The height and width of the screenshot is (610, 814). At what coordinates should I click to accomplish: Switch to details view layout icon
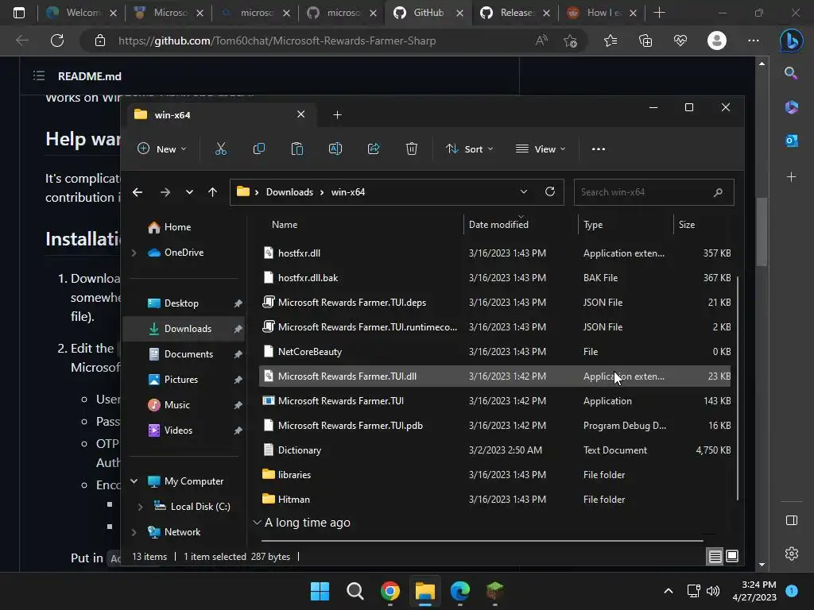pyautogui.click(x=715, y=557)
